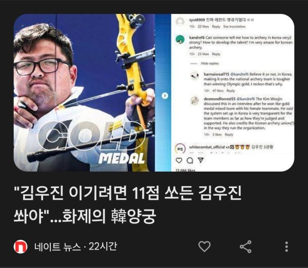Tap the Nate News red logo
The width and height of the screenshot is (308, 268).
[21, 246]
